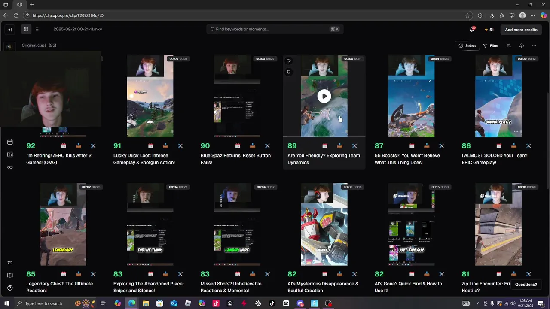This screenshot has height=309, width=550.
Task: Click the 'Missed Shots?' clip thumbnail
Action: tap(237, 224)
